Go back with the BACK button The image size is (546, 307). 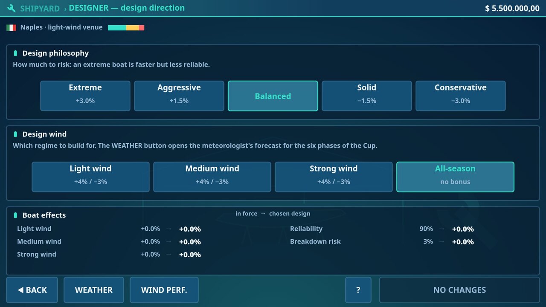click(32, 290)
